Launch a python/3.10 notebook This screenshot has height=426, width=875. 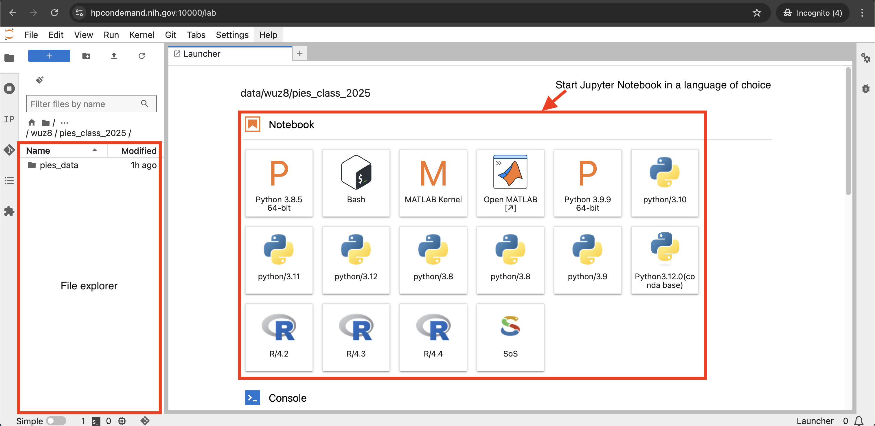(664, 183)
